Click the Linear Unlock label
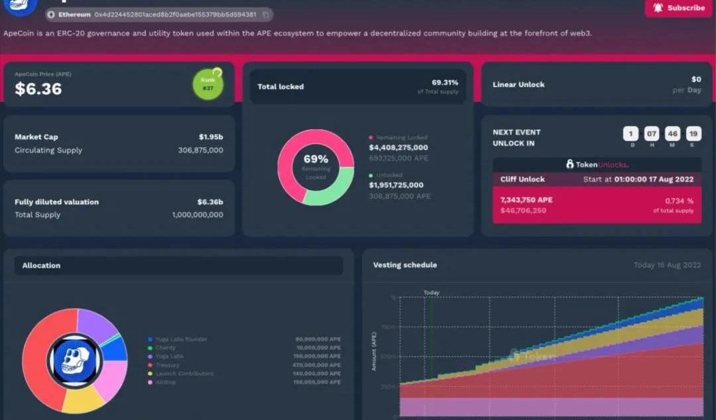The height and width of the screenshot is (420, 716). click(518, 84)
